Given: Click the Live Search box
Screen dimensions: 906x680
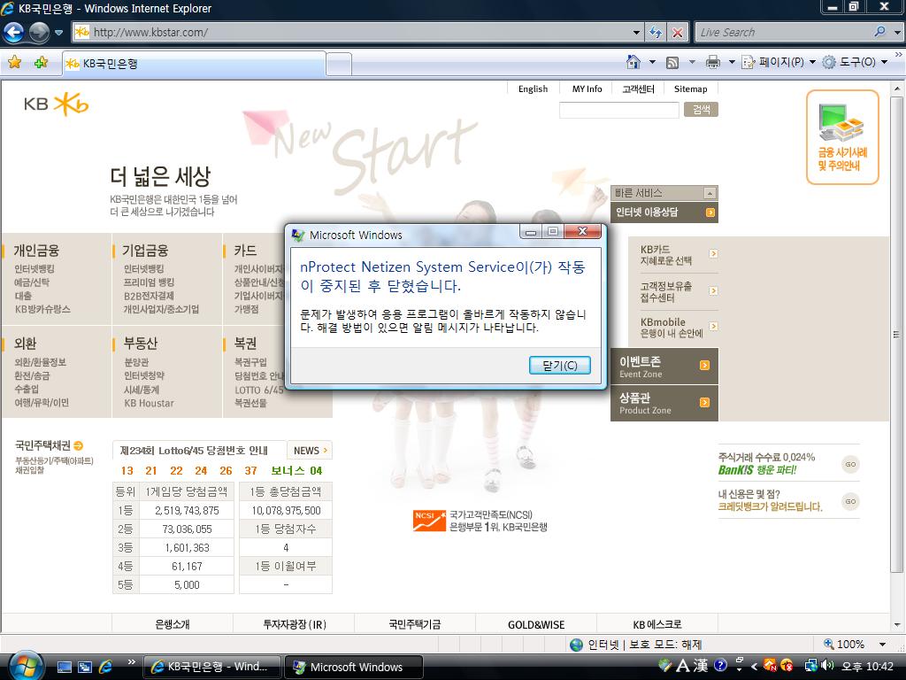Looking at the screenshot, I should click(x=783, y=33).
